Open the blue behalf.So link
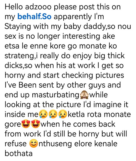This screenshot has height=161, width=136. pos(34,17)
